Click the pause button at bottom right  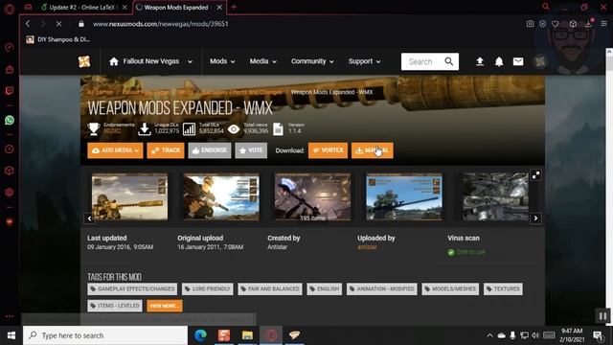click(x=602, y=316)
